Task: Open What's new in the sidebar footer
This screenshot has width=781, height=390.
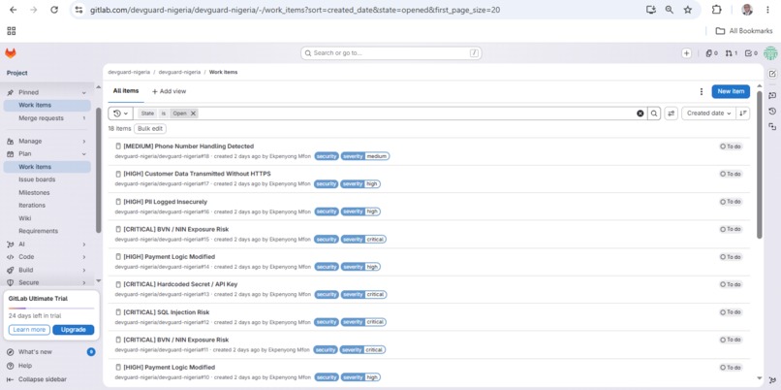Action: coord(35,352)
